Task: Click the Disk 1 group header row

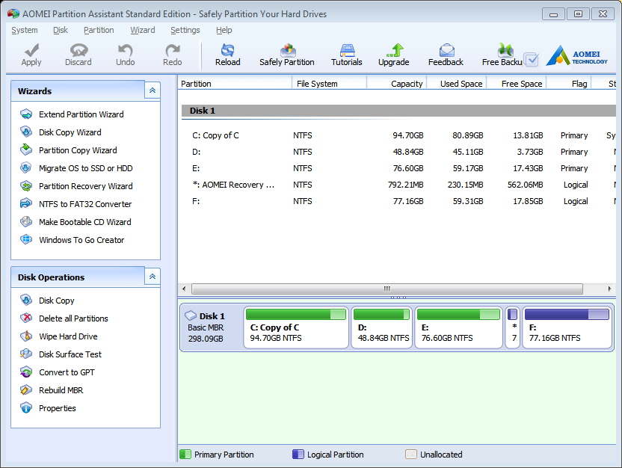Action: point(398,111)
